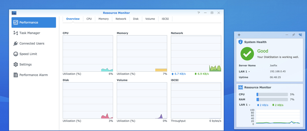Click the 3% Disk utilization value

111,121
